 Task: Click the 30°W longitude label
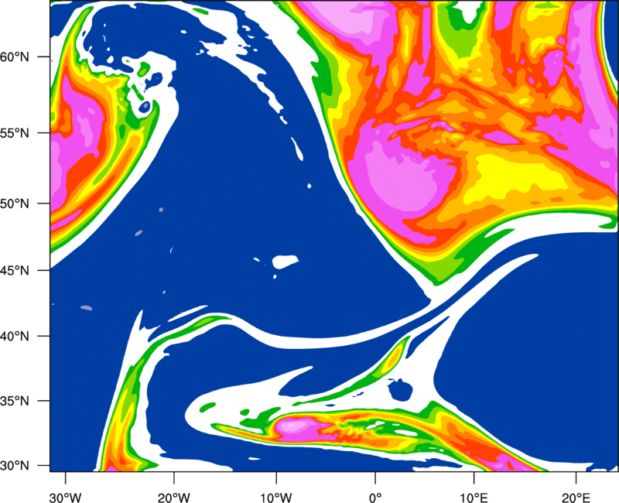[66, 498]
